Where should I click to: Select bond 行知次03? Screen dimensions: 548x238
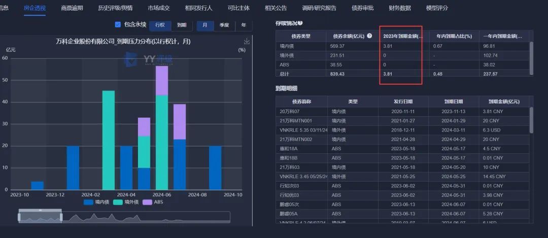pos(289,186)
